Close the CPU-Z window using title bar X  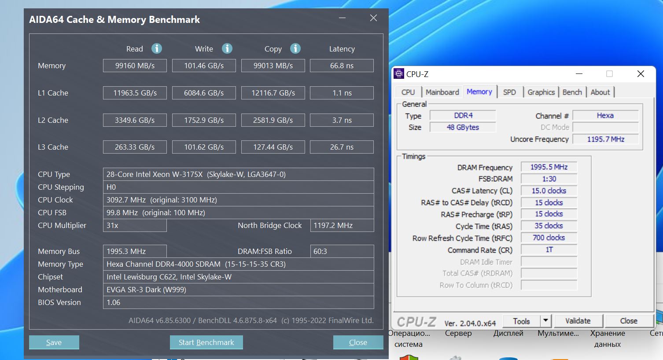coord(641,74)
